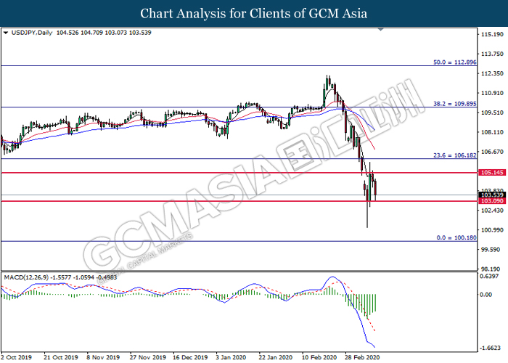The image size is (508, 363).
Task: Click the chart shift triangle marker at top
Action: 381,30
